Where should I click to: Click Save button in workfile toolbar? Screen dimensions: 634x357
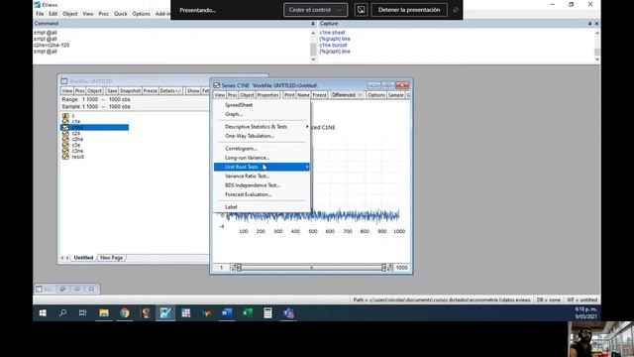click(112, 91)
